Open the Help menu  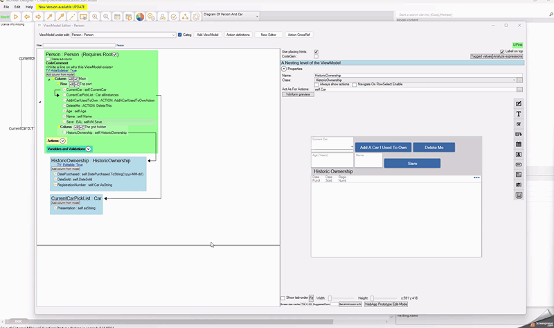point(29,7)
